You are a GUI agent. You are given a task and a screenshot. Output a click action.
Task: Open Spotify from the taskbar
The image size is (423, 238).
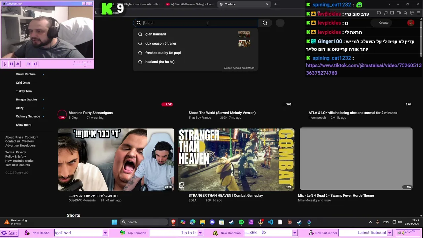pos(241,222)
